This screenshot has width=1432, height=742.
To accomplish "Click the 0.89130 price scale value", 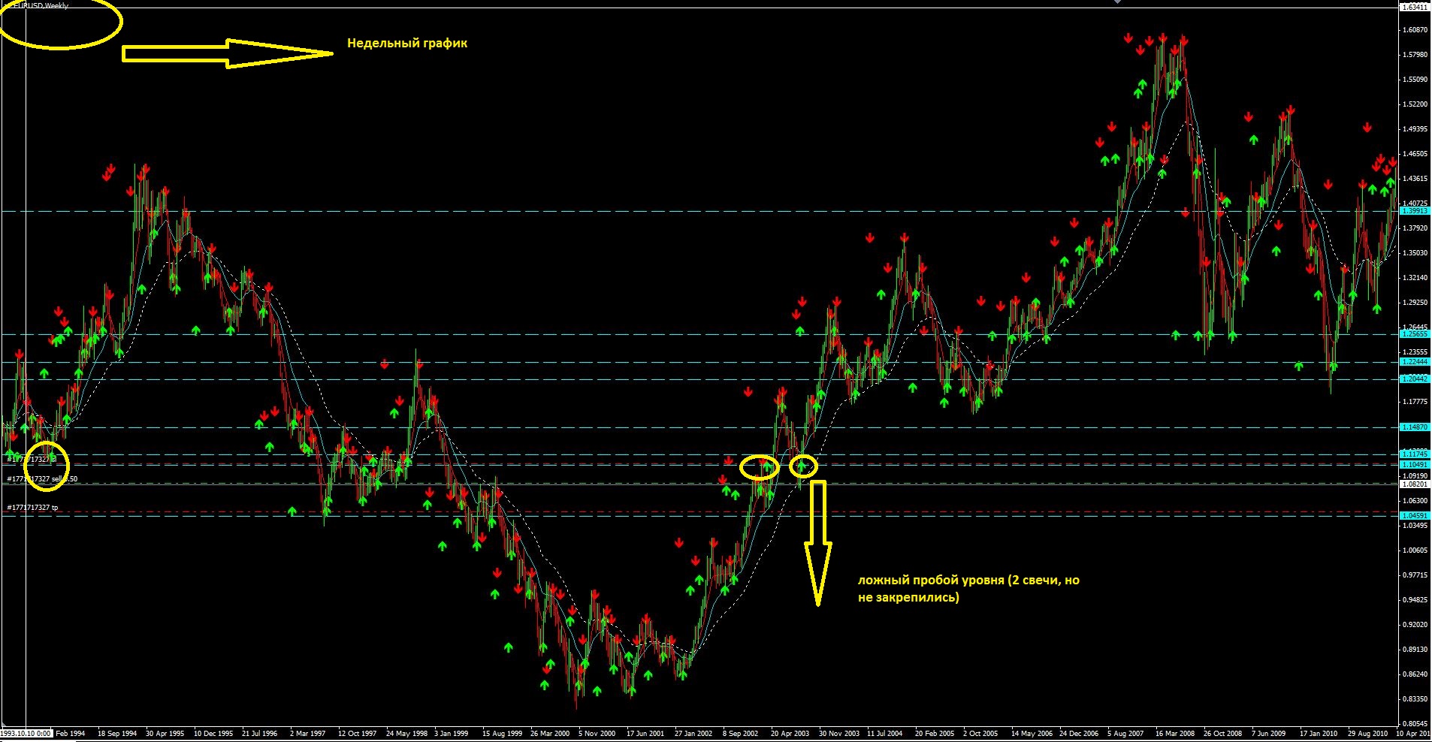I will pos(1415,650).
